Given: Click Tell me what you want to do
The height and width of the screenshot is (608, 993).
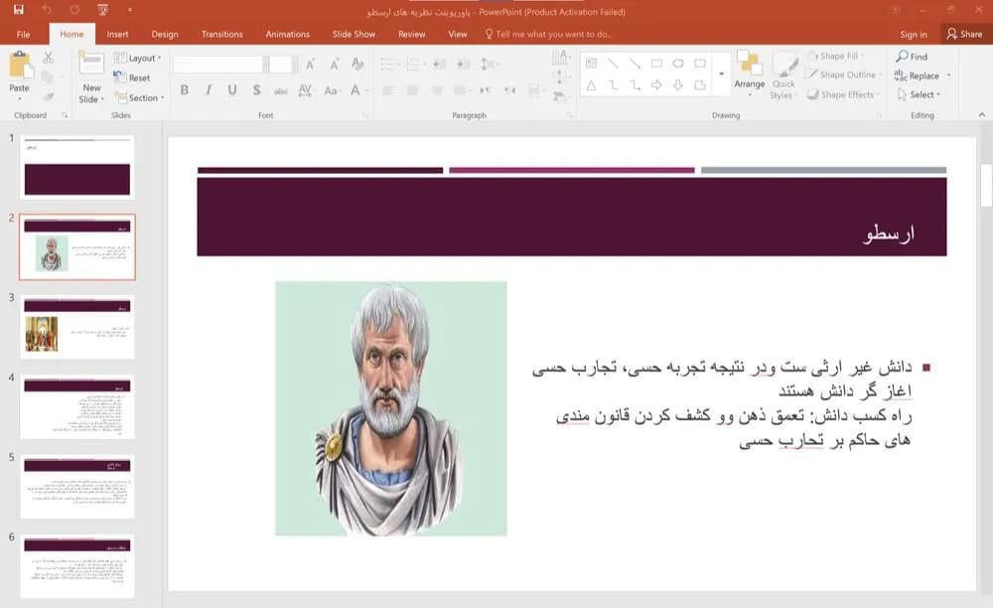Looking at the screenshot, I should tap(548, 34).
